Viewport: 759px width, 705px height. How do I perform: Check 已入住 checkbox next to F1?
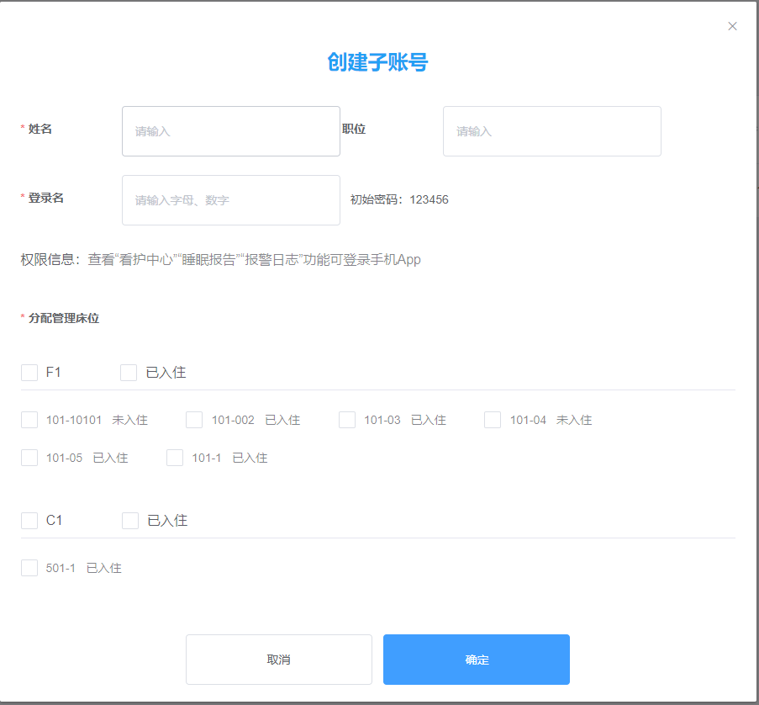point(129,372)
